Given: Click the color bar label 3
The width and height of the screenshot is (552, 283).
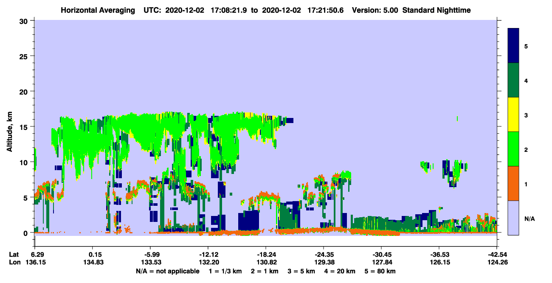Looking at the screenshot, I should coord(526,115).
